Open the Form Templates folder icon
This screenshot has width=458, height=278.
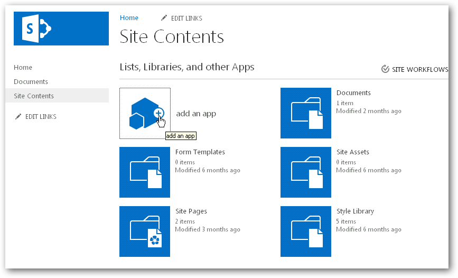coord(145,172)
